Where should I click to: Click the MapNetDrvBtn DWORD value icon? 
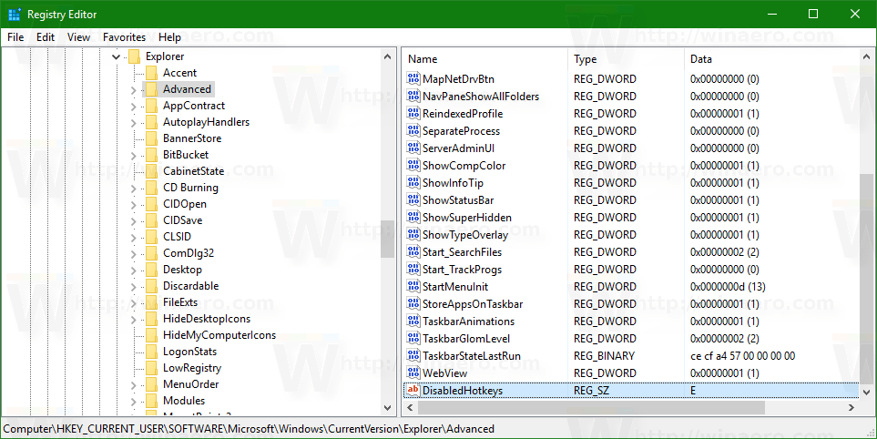(413, 79)
